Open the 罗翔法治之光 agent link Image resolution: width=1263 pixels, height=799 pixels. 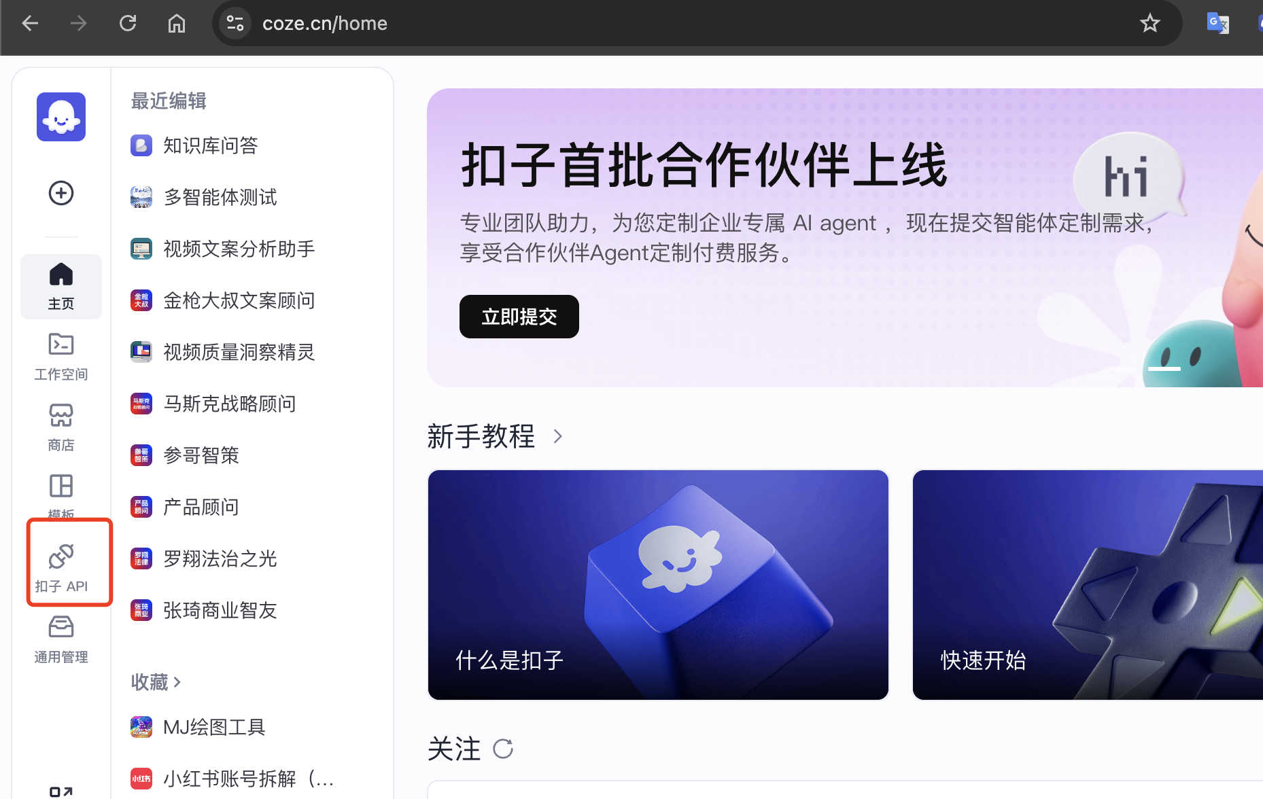pyautogui.click(x=220, y=558)
